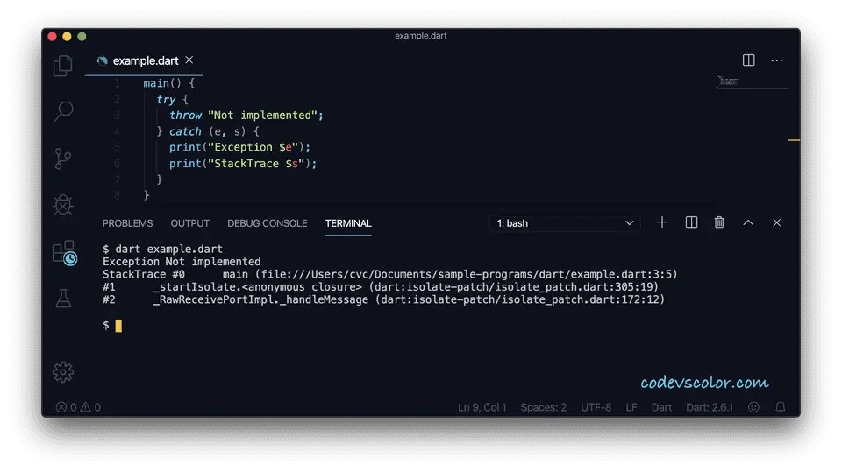Click the 'catch (e, s)' code line
The width and height of the screenshot is (842, 472).
(x=208, y=131)
